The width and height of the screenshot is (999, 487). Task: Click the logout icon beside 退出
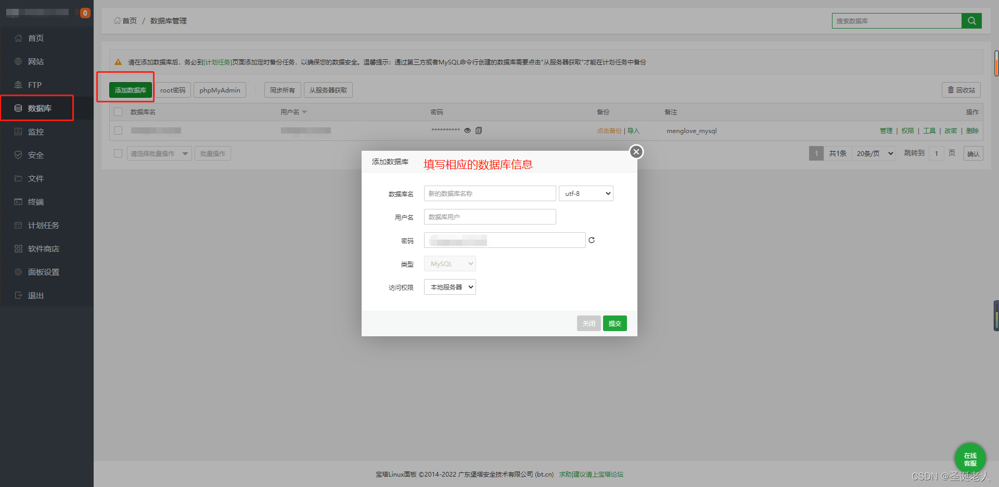tap(18, 295)
